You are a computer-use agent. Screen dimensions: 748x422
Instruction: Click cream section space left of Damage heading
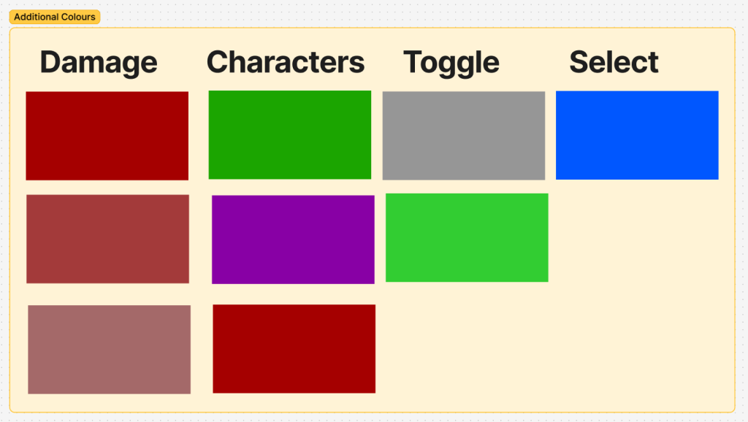pyautogui.click(x=23, y=63)
